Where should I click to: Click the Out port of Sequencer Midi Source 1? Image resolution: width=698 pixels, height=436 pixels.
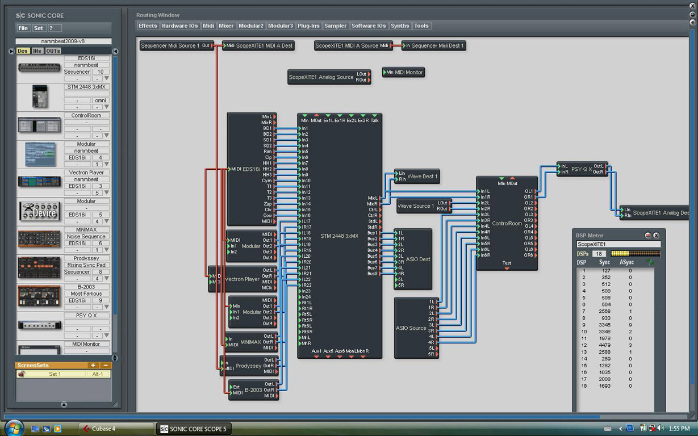tap(213, 45)
